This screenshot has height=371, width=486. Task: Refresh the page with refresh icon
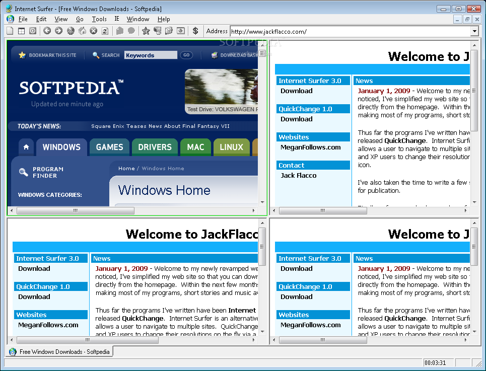point(105,31)
